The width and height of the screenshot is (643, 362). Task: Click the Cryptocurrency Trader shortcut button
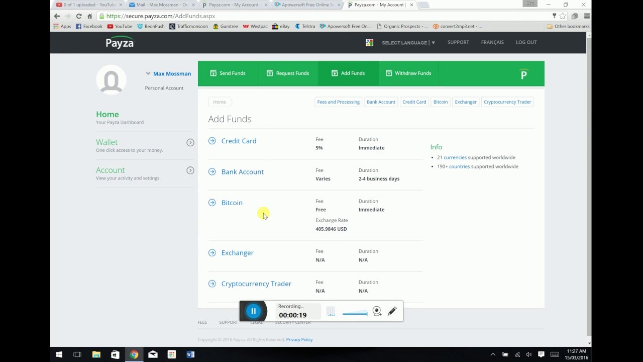click(x=507, y=102)
